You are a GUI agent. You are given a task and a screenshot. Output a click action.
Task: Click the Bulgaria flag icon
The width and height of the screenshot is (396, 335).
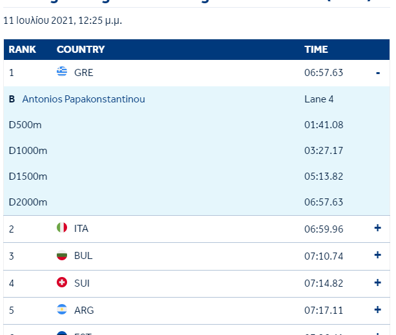[x=62, y=255]
